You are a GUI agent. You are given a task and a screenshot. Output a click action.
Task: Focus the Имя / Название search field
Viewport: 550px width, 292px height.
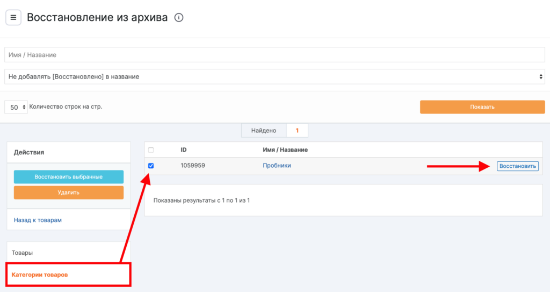274,55
